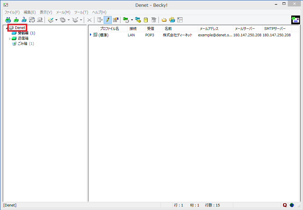Open the dropdown arrow beside reply icon
The image size is (303, 210).
click(69, 20)
